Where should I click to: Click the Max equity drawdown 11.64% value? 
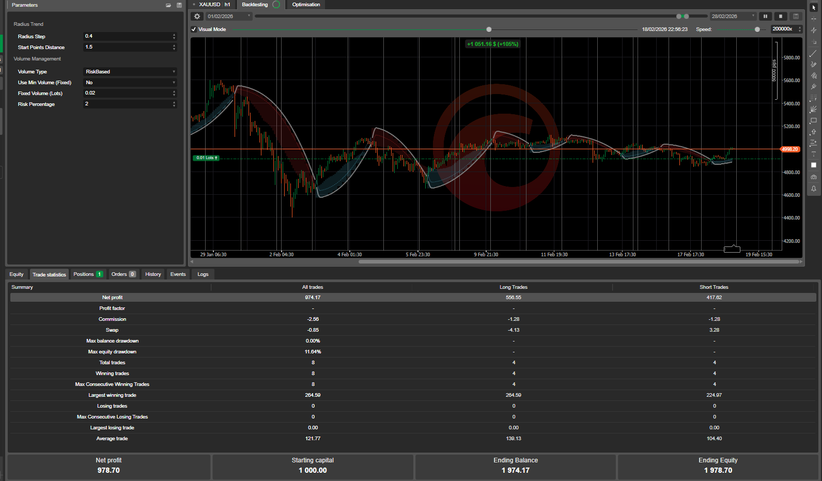[313, 352]
